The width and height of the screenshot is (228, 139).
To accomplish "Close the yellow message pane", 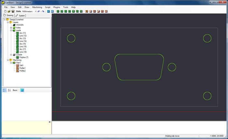I will (50, 122).
